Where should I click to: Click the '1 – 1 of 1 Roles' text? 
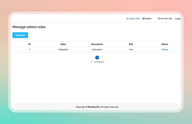pyautogui.click(x=97, y=62)
